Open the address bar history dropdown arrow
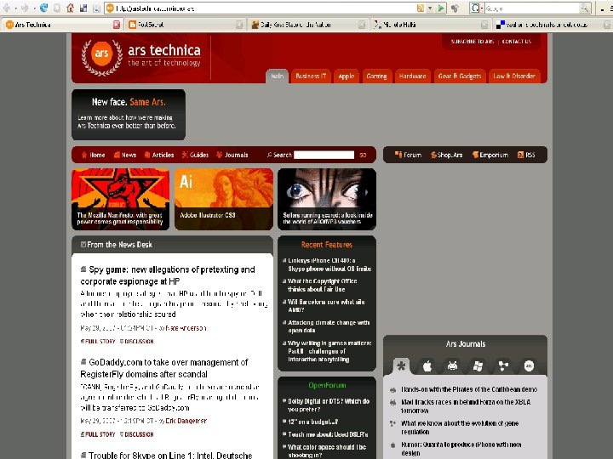This screenshot has width=613, height=459. 430,8
